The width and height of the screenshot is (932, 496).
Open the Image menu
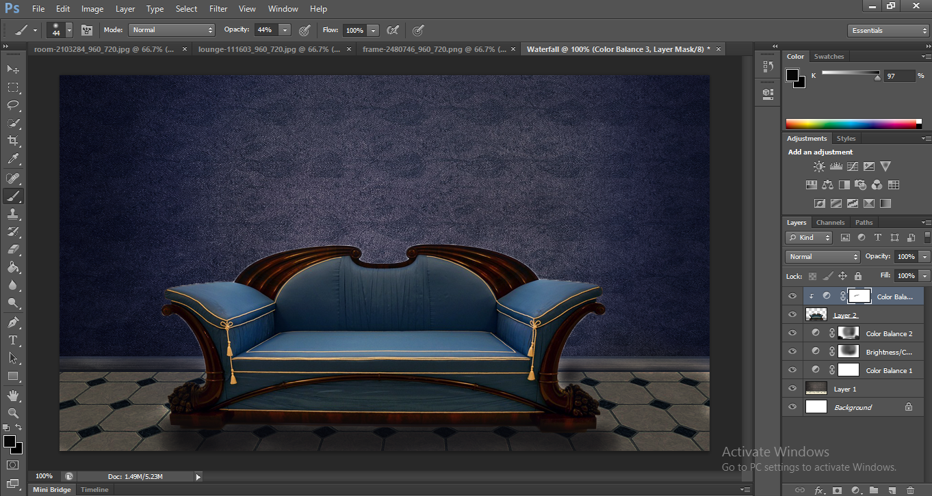click(x=92, y=9)
